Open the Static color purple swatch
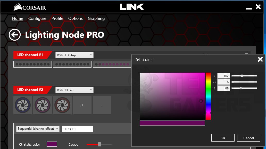The image size is (266, 149). pyautogui.click(x=52, y=144)
